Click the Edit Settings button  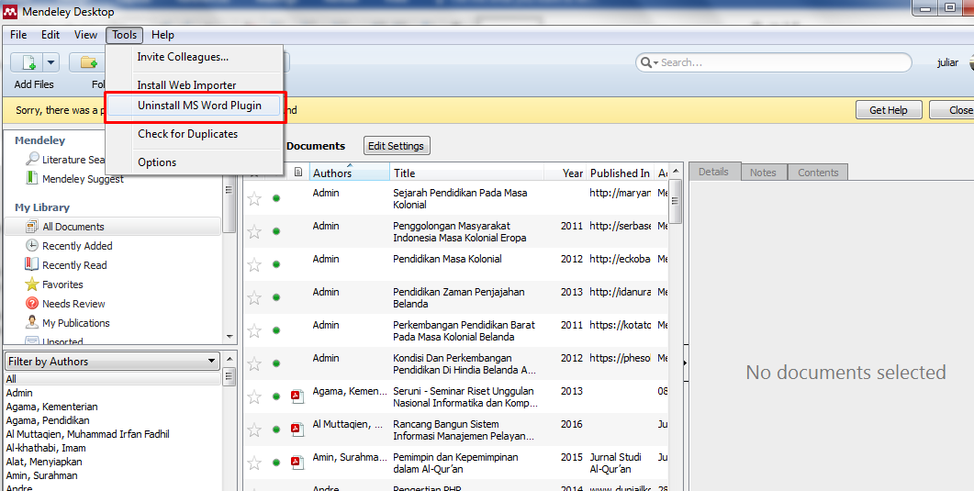pyautogui.click(x=397, y=146)
